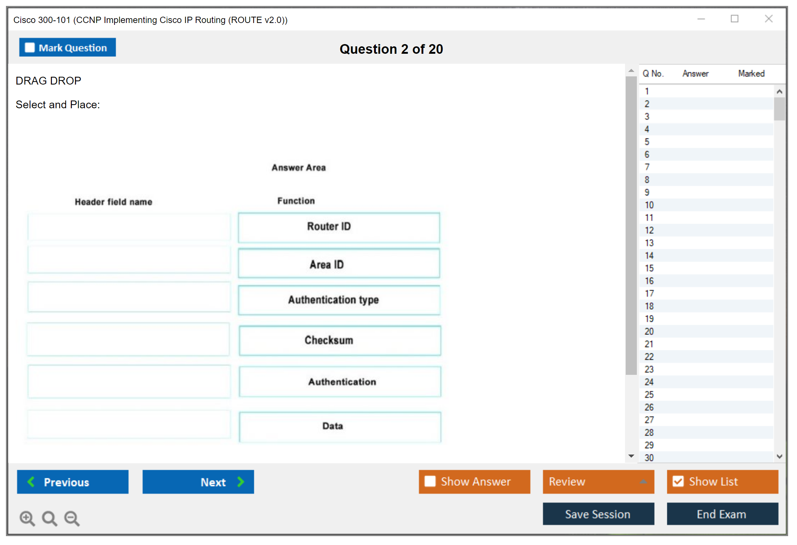Toggle the Mark Question checkbox

coord(30,48)
